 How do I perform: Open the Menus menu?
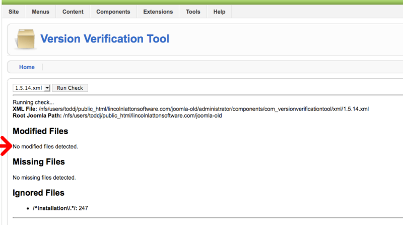coord(40,12)
